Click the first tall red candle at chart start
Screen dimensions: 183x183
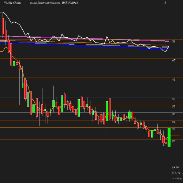pos(3,26)
